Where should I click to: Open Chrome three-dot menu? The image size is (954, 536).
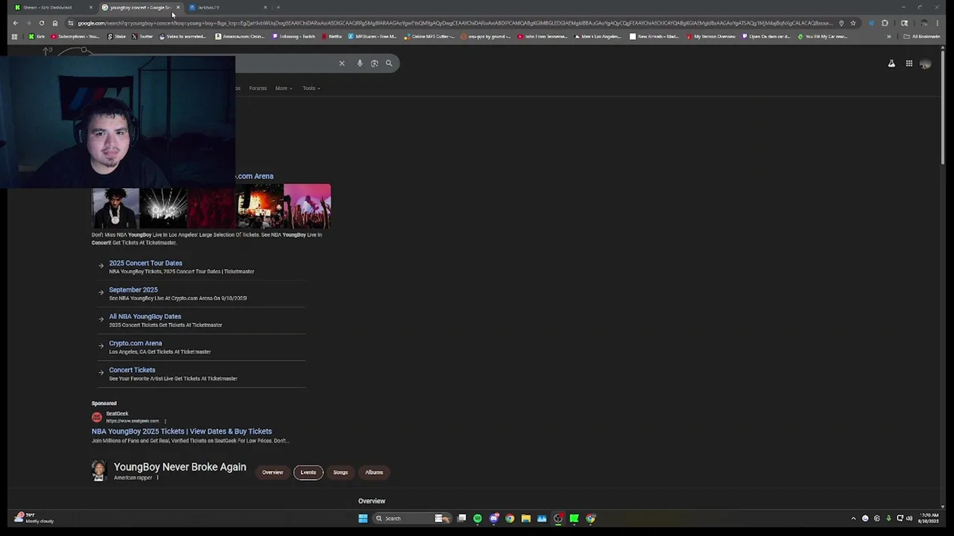[x=938, y=23]
